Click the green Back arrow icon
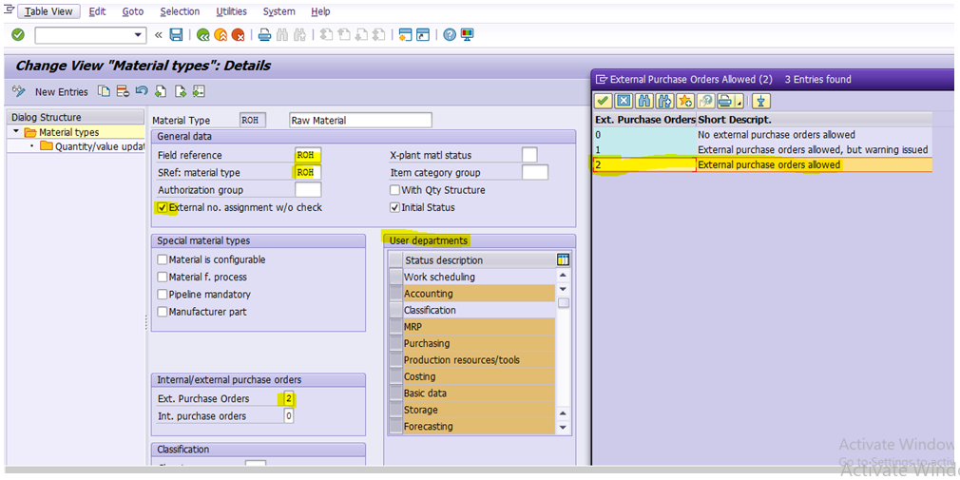This screenshot has width=960, height=480. [x=203, y=35]
